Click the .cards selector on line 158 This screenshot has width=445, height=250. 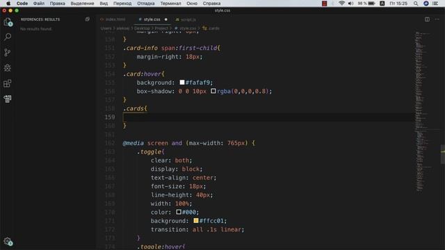[x=133, y=108]
